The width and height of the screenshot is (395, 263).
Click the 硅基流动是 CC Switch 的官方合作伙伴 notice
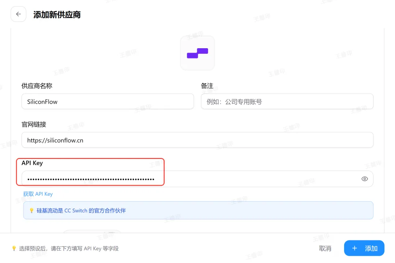point(198,210)
